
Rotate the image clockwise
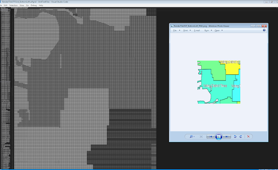[x=241, y=137]
